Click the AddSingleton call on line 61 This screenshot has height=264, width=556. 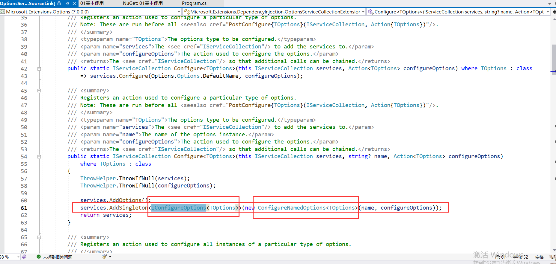coord(129,208)
